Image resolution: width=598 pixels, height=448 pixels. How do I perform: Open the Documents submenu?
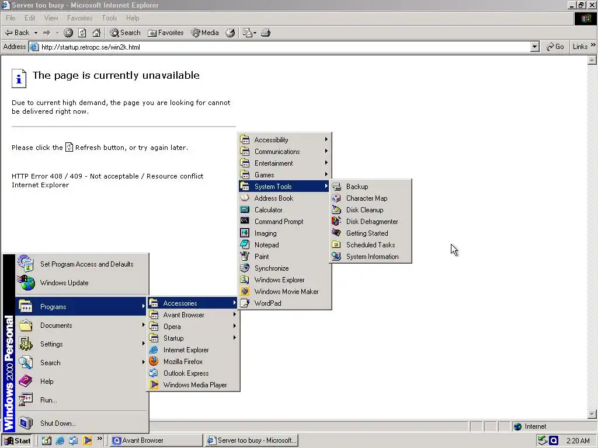82,325
